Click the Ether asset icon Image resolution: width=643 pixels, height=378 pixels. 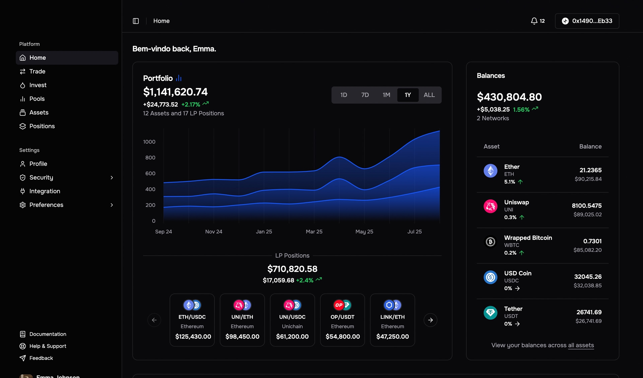point(490,171)
